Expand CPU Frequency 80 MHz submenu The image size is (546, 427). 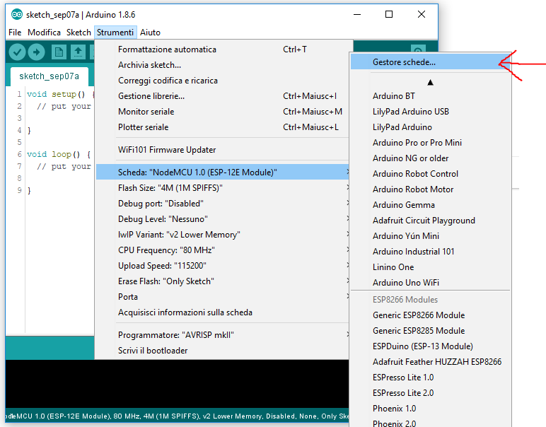pos(222,250)
